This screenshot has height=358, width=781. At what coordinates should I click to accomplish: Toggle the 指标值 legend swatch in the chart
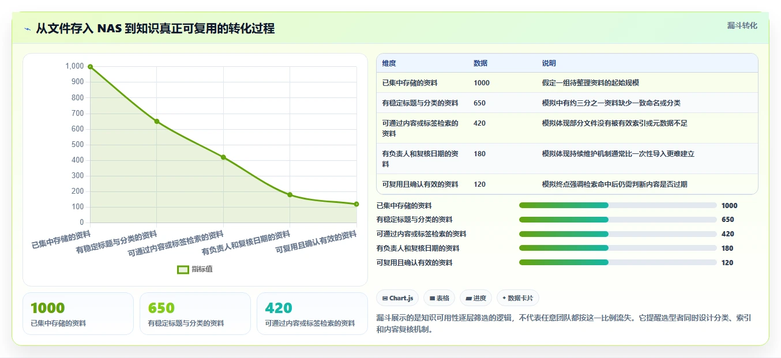point(183,269)
